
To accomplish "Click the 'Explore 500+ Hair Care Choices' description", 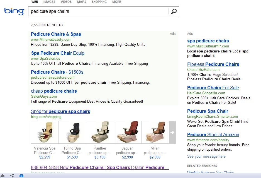I will 219,100.
